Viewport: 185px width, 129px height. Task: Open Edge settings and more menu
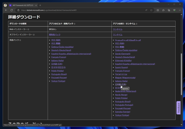pos(180,10)
